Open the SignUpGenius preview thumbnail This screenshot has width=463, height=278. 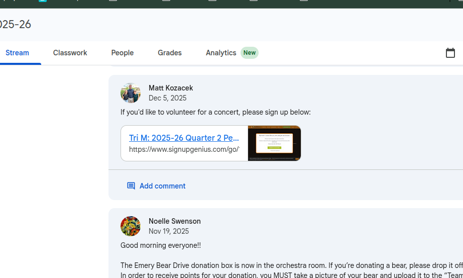pos(274,143)
